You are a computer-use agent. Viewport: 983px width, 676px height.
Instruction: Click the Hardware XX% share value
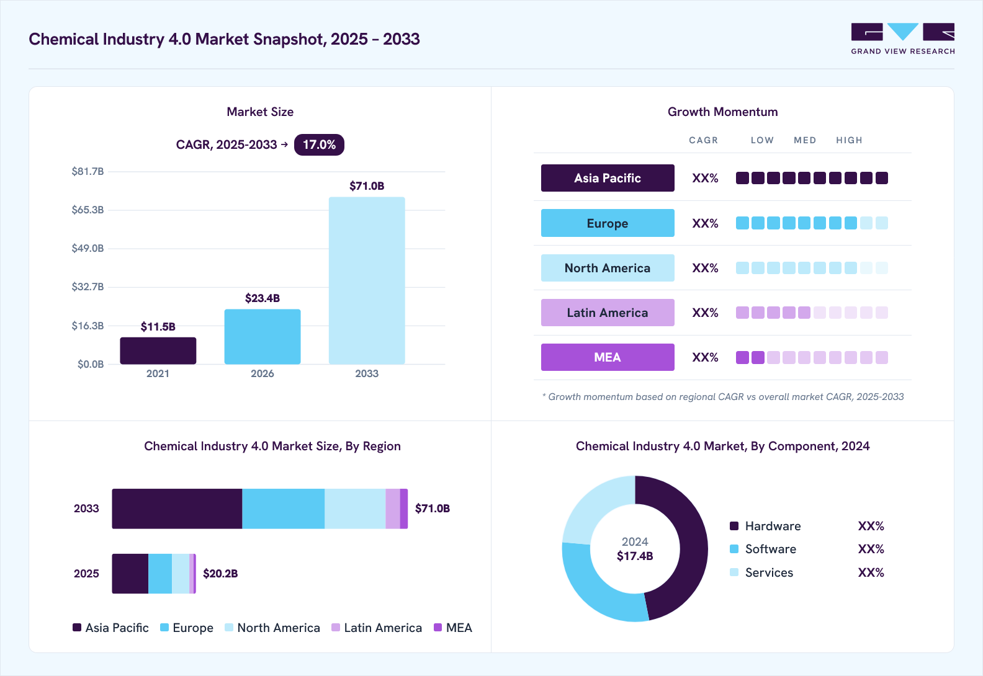coord(871,526)
